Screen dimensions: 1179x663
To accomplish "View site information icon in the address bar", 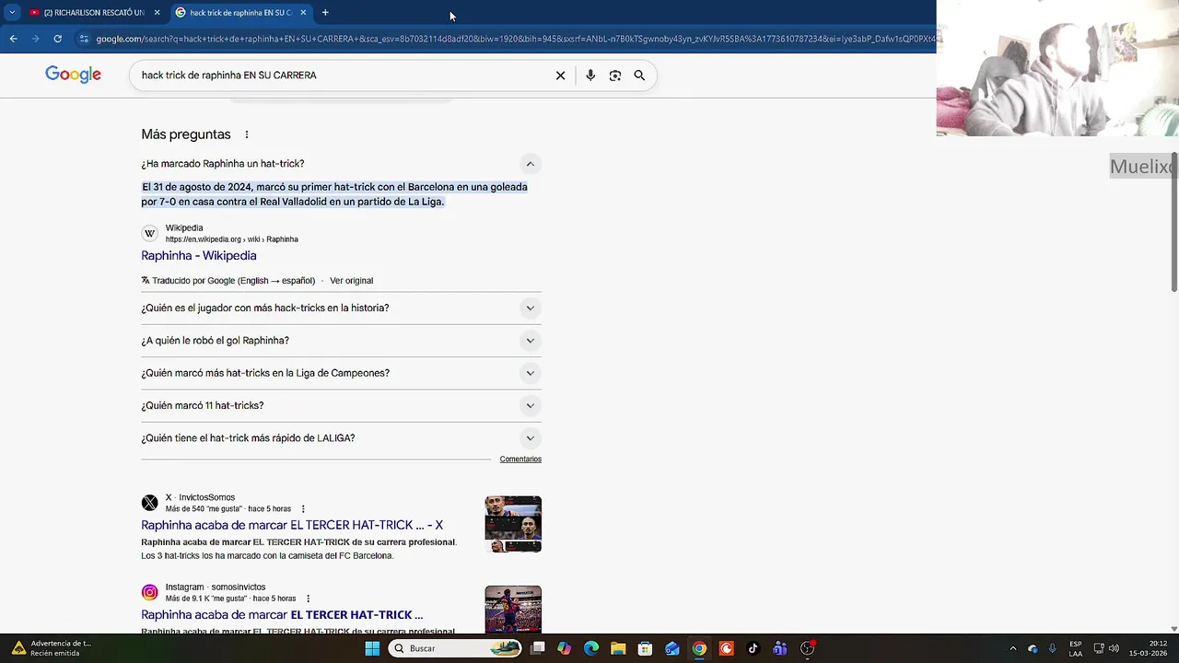I will 84,39.
